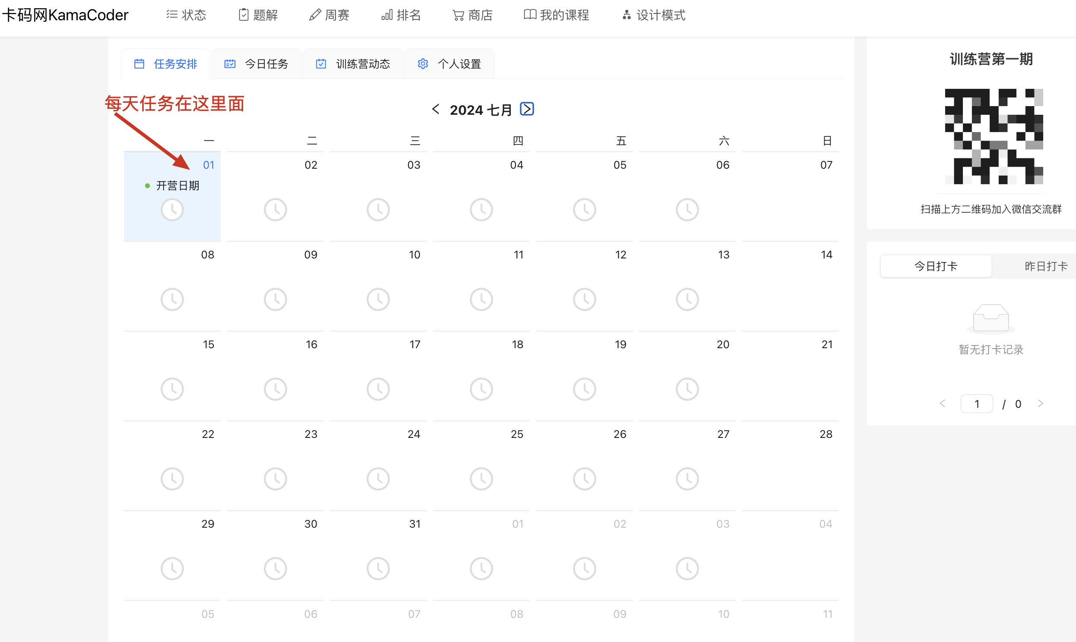
Task: Open the clock icon on July 02
Action: tap(275, 210)
